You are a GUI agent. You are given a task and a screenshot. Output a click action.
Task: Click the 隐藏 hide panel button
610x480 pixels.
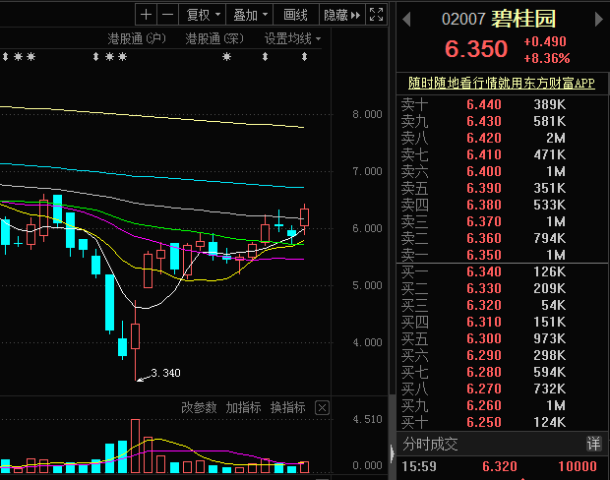342,15
